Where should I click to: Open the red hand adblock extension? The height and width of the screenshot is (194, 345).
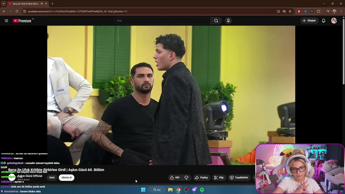click(299, 11)
